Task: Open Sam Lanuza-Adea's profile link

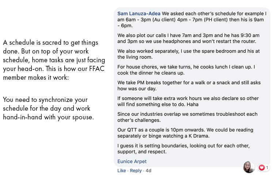Action: point(139,13)
